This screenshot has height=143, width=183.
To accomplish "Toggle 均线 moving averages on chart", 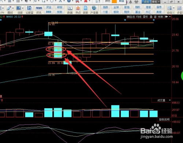I will 139,17.
